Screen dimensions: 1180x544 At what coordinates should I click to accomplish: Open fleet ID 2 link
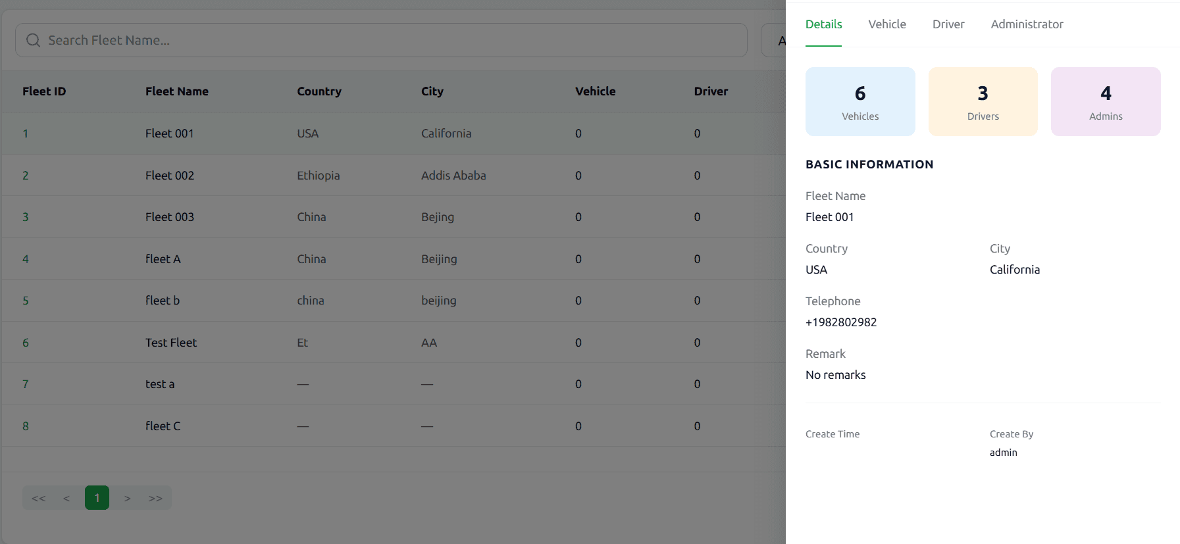click(x=26, y=176)
